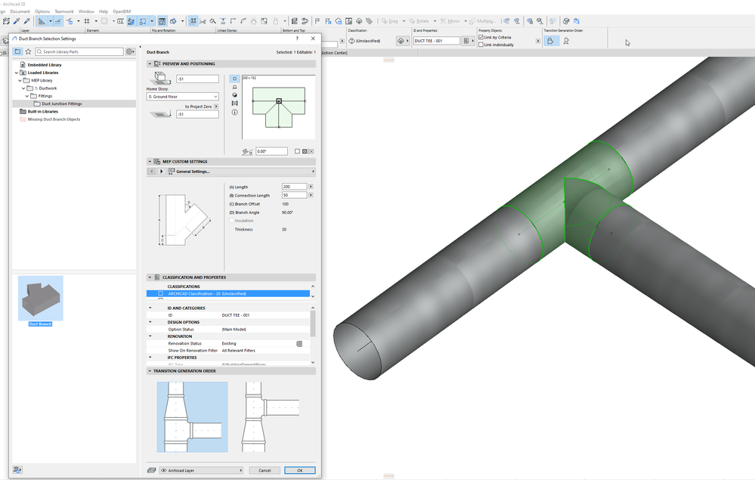Open the OpenBIM menu

coord(122,11)
